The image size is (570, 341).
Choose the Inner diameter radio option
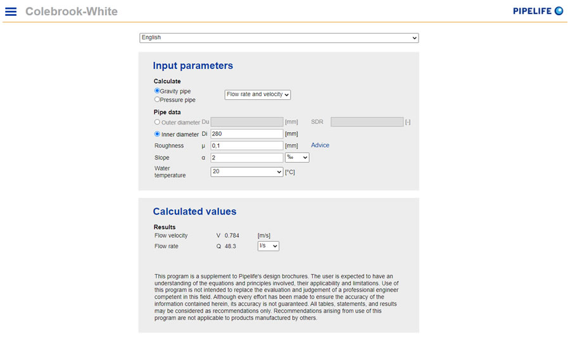pyautogui.click(x=157, y=134)
